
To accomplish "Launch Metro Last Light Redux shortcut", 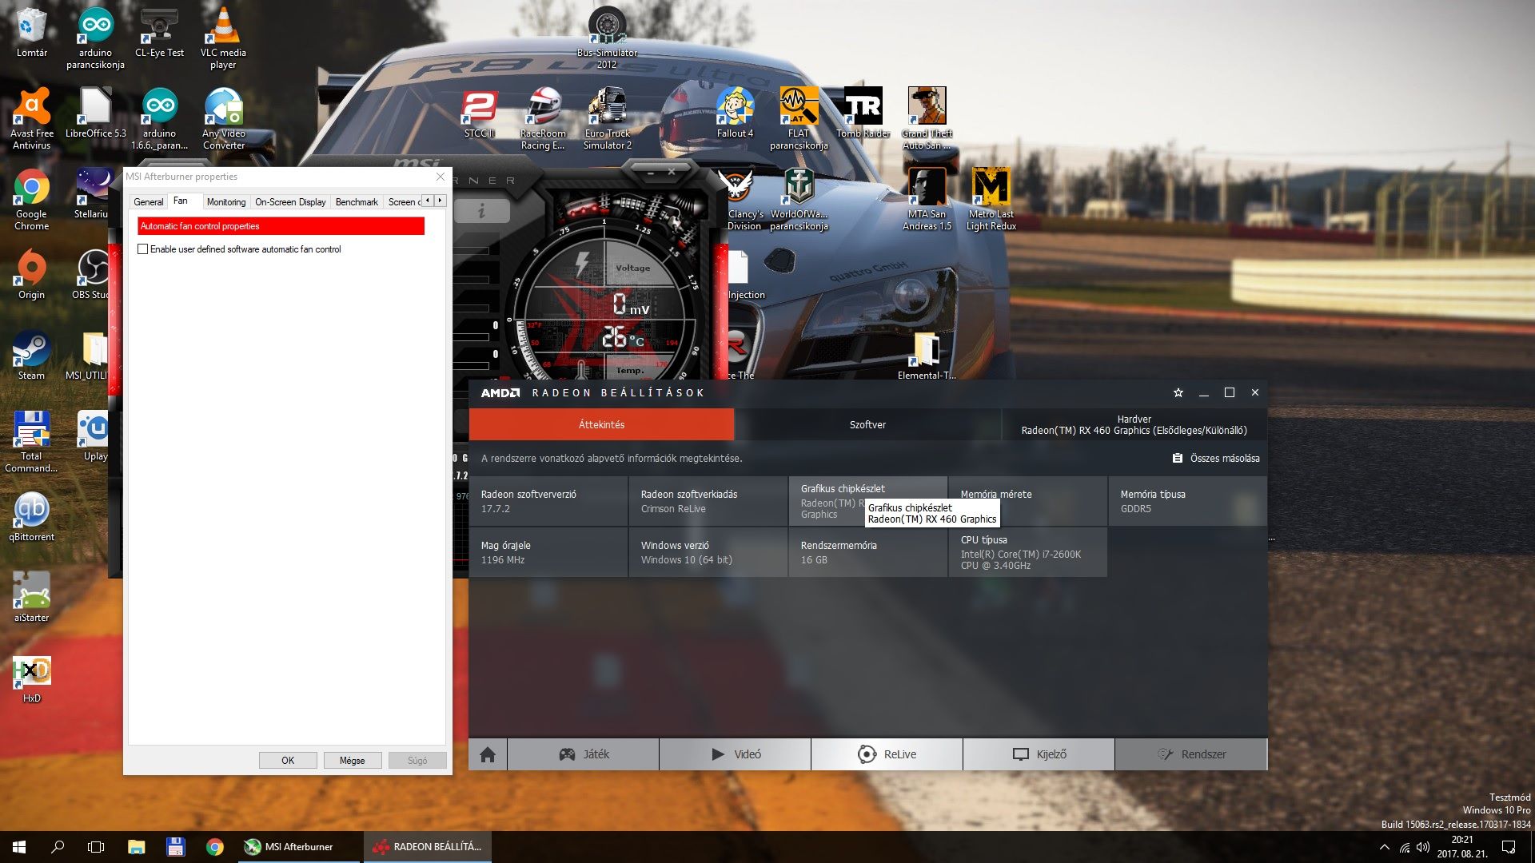I will click(x=991, y=199).
